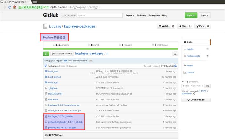Viewport: 225px width, 140px height.
Task: Click the Watch button
Action: 163,26
